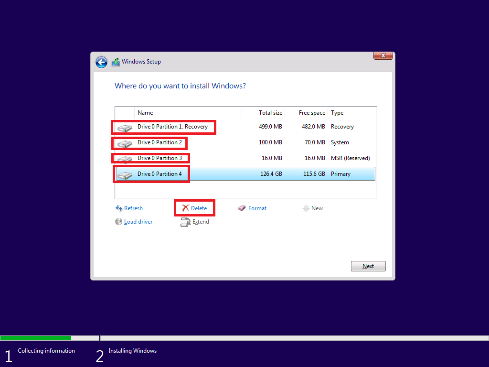Click the Extend partition option

tap(201, 222)
